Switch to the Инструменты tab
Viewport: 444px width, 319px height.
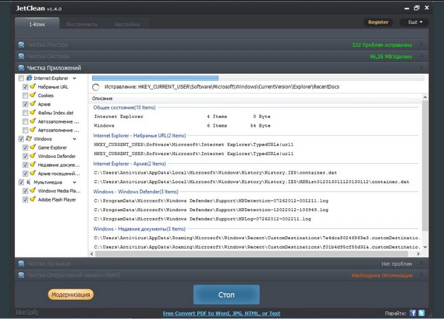pyautogui.click(x=82, y=24)
